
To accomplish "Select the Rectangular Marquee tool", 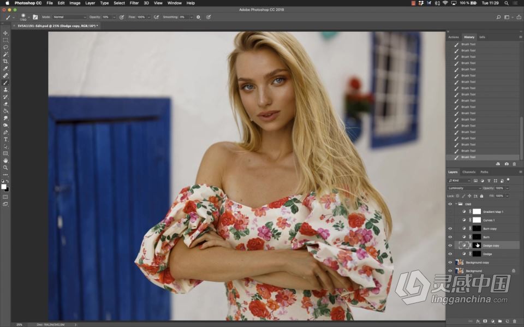I will (5, 40).
